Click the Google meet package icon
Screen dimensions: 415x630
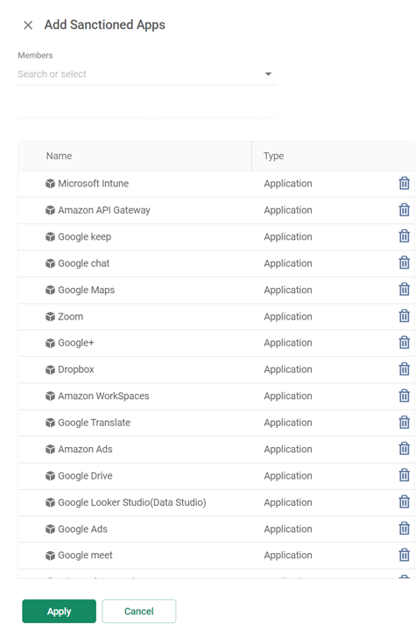point(50,556)
